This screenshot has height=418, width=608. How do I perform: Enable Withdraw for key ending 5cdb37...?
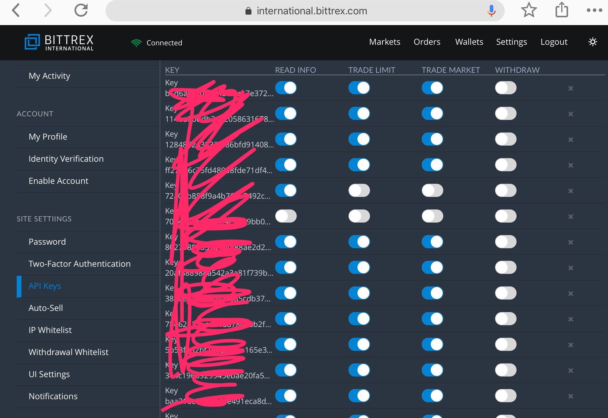pyautogui.click(x=506, y=293)
